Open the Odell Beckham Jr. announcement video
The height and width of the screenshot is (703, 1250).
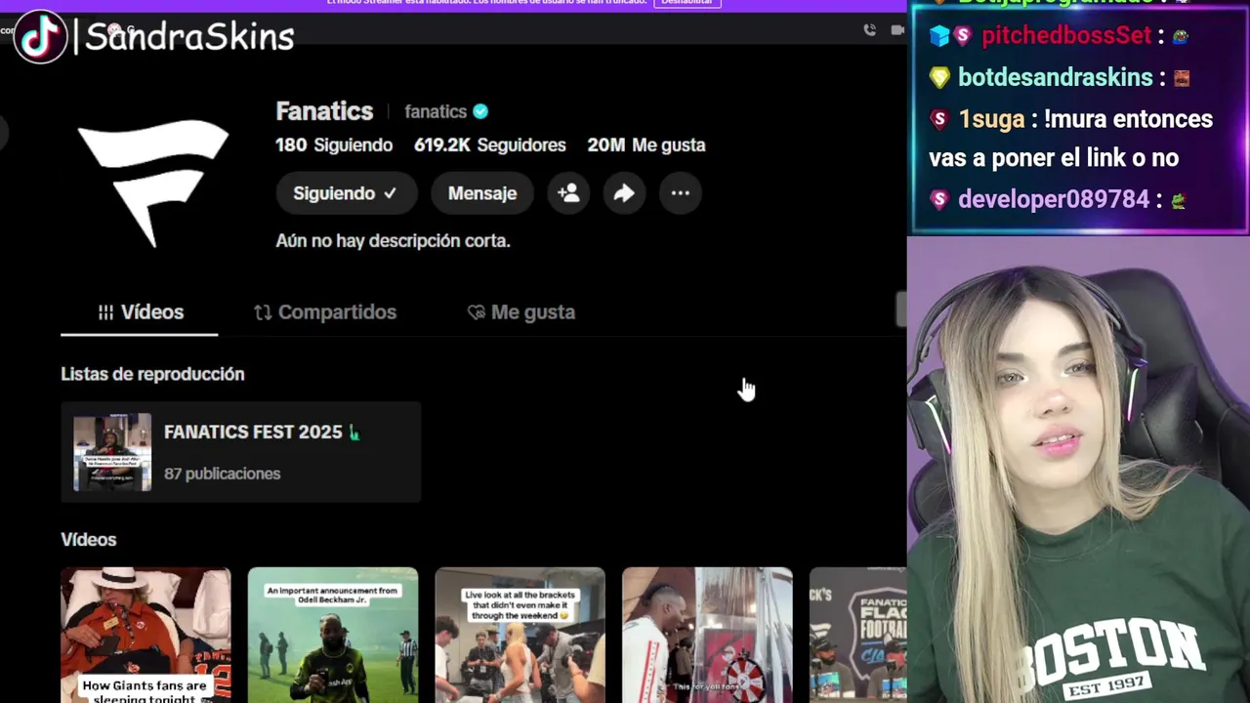pos(333,635)
